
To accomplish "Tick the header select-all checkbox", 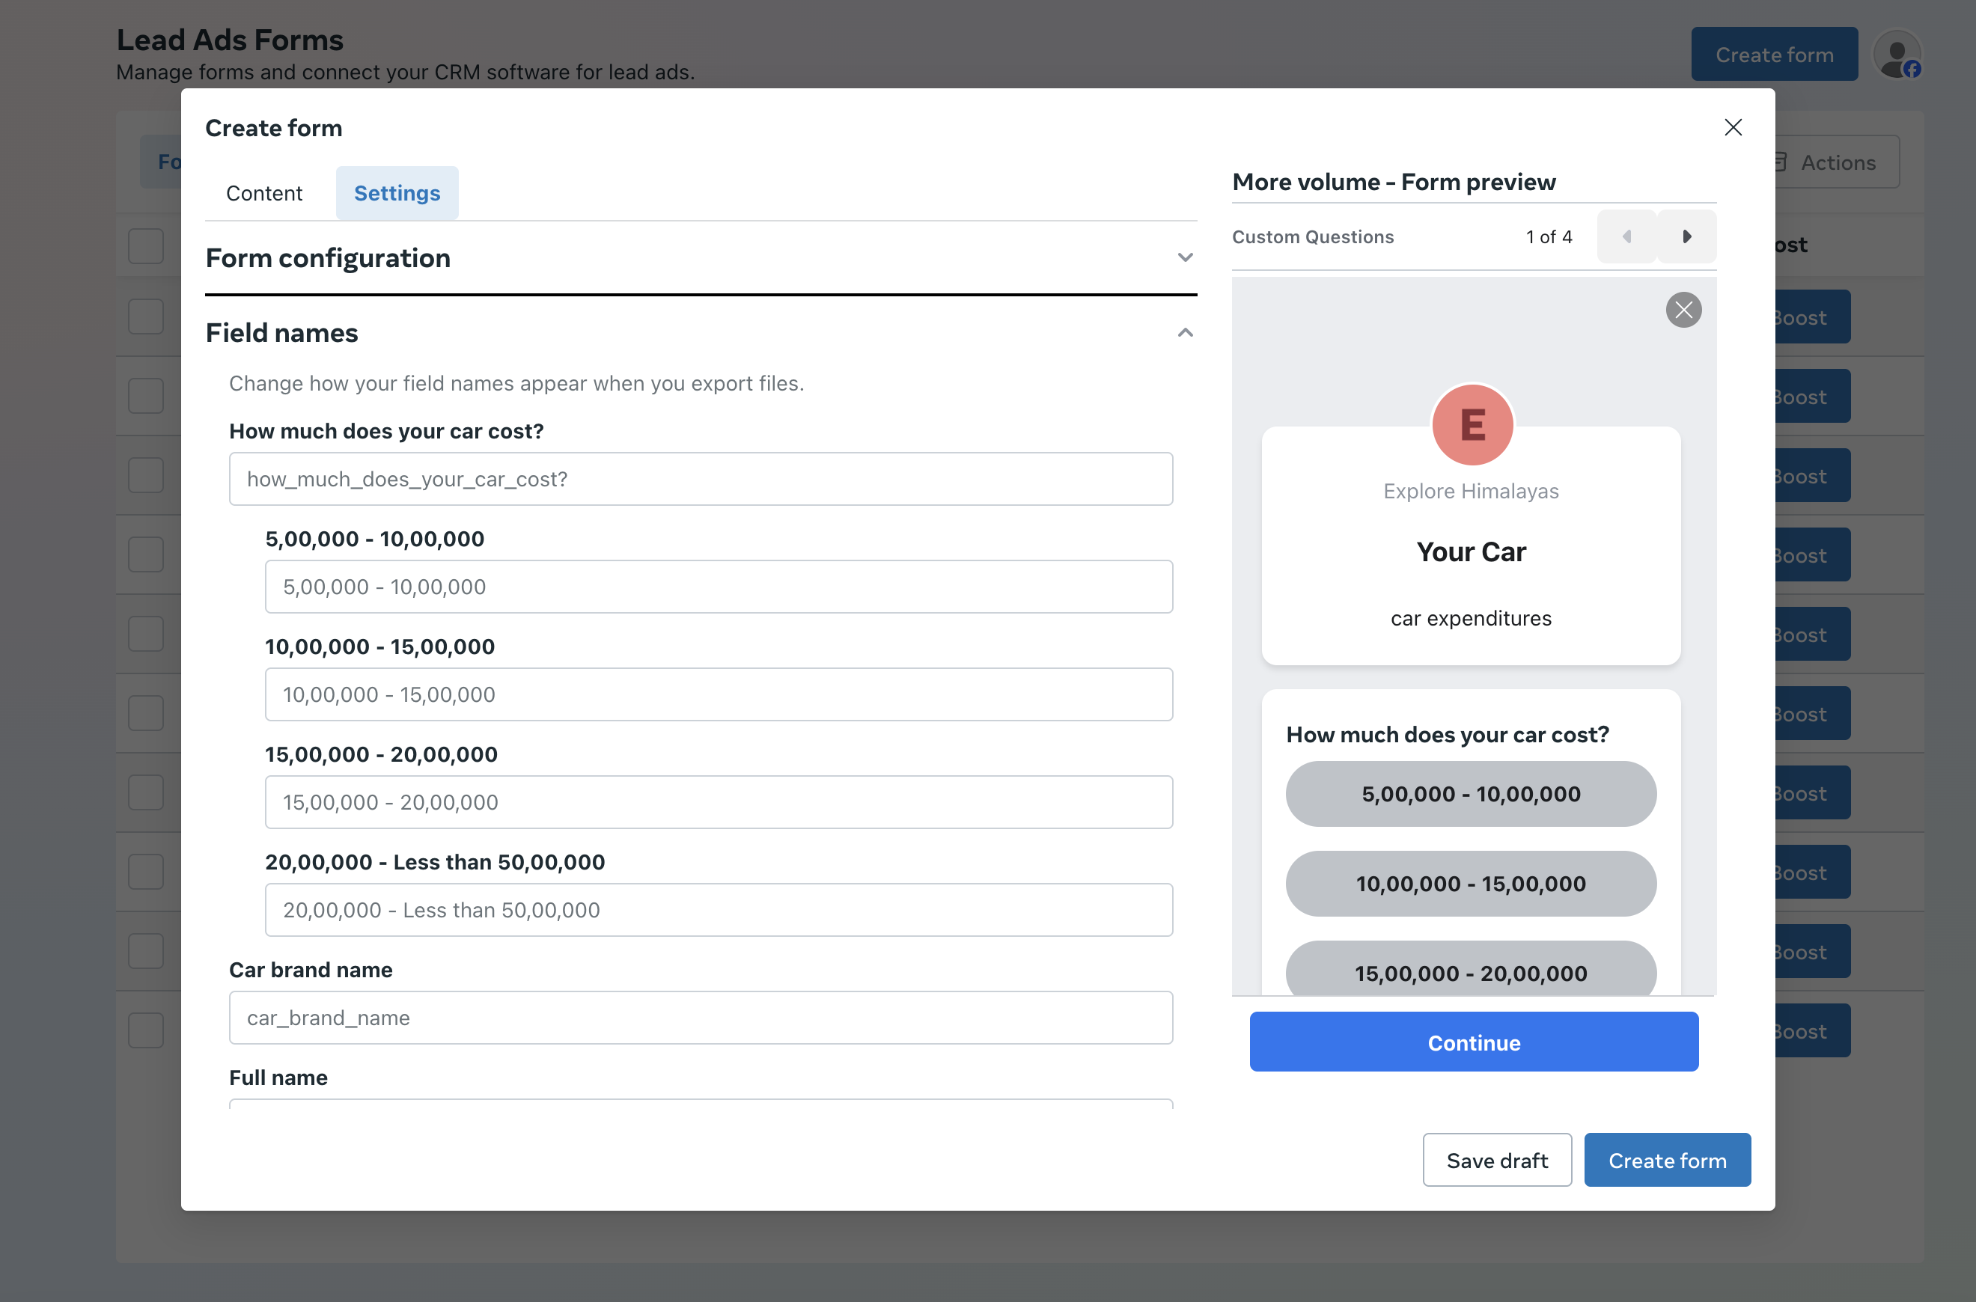I will pos(146,245).
